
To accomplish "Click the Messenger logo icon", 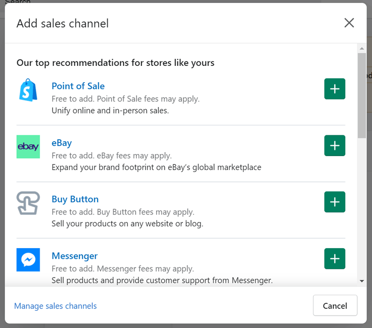I will [28, 260].
